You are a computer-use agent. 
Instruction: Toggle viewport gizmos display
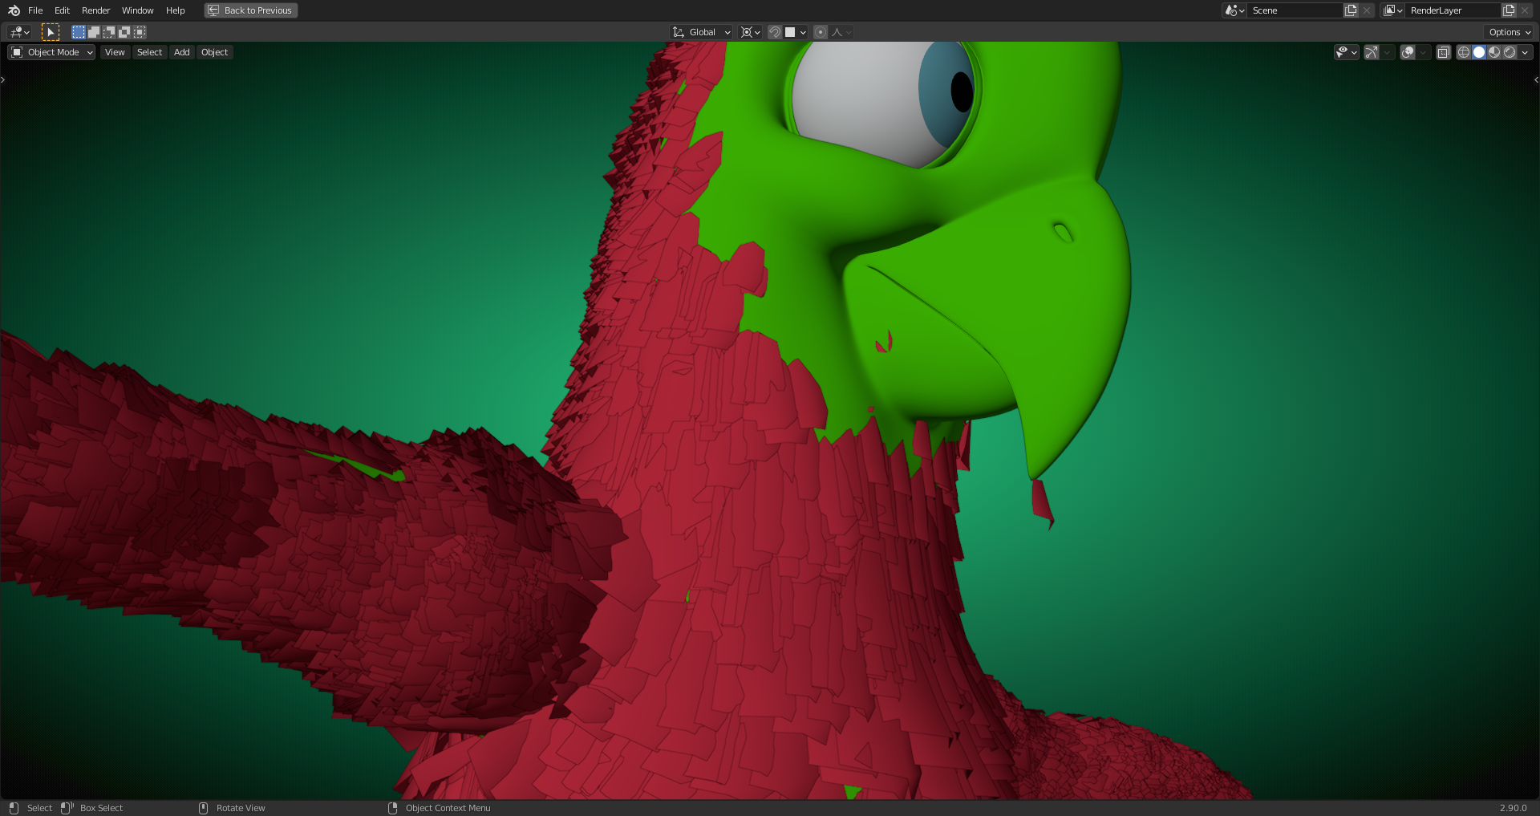tap(1372, 52)
